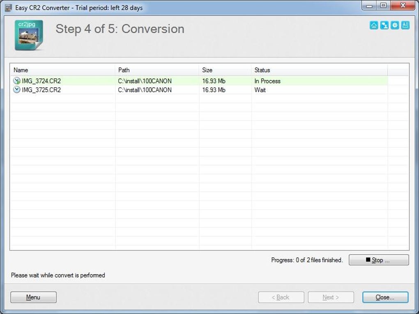Click the window-switch icon next to home
The height and width of the screenshot is (314, 419).
pos(384,25)
